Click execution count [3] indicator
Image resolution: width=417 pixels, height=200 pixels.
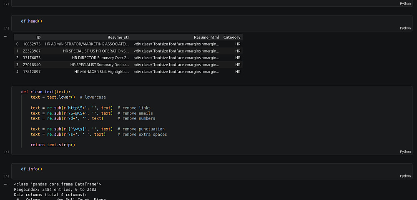(6, 28)
